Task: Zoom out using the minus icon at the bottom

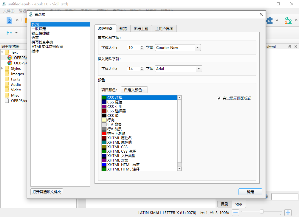Action: [x=235, y=212]
